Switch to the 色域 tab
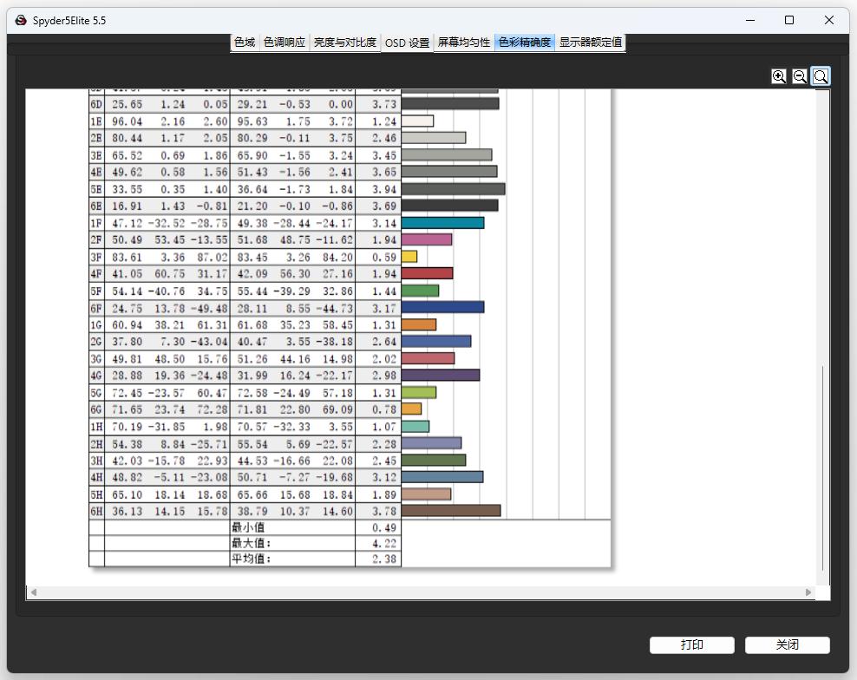 tap(245, 42)
